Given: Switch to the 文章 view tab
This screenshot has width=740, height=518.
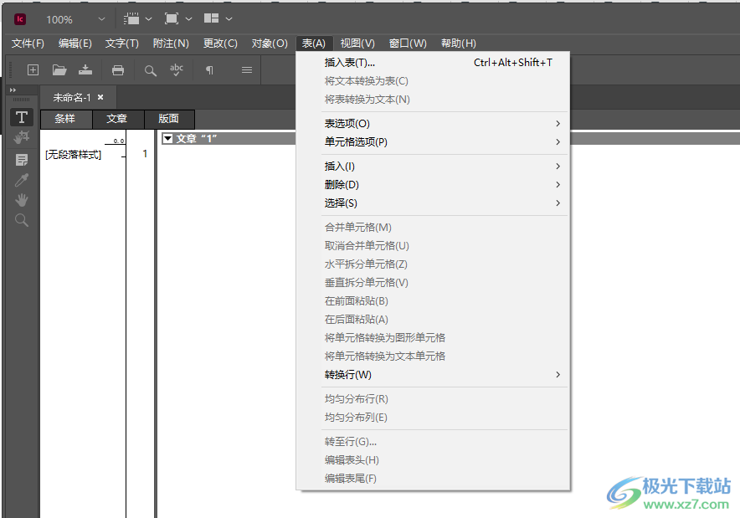Looking at the screenshot, I should click(117, 119).
